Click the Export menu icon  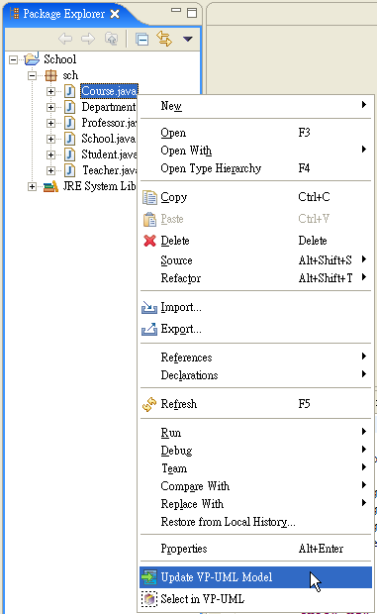tap(149, 329)
